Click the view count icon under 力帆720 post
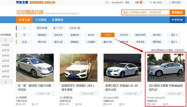The image size is (187, 107). (x=17, y=104)
